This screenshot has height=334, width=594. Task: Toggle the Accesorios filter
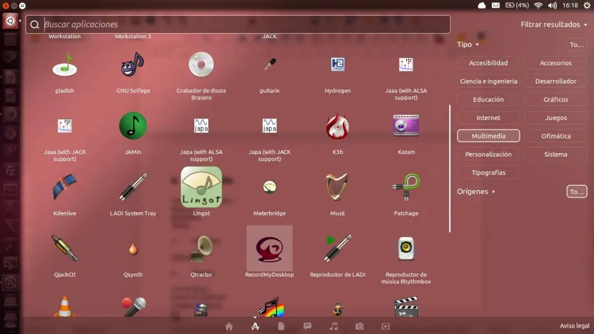pyautogui.click(x=556, y=63)
